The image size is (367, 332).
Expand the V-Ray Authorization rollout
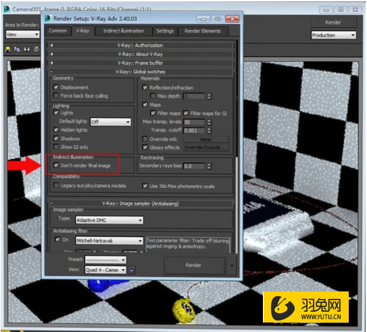click(141, 45)
